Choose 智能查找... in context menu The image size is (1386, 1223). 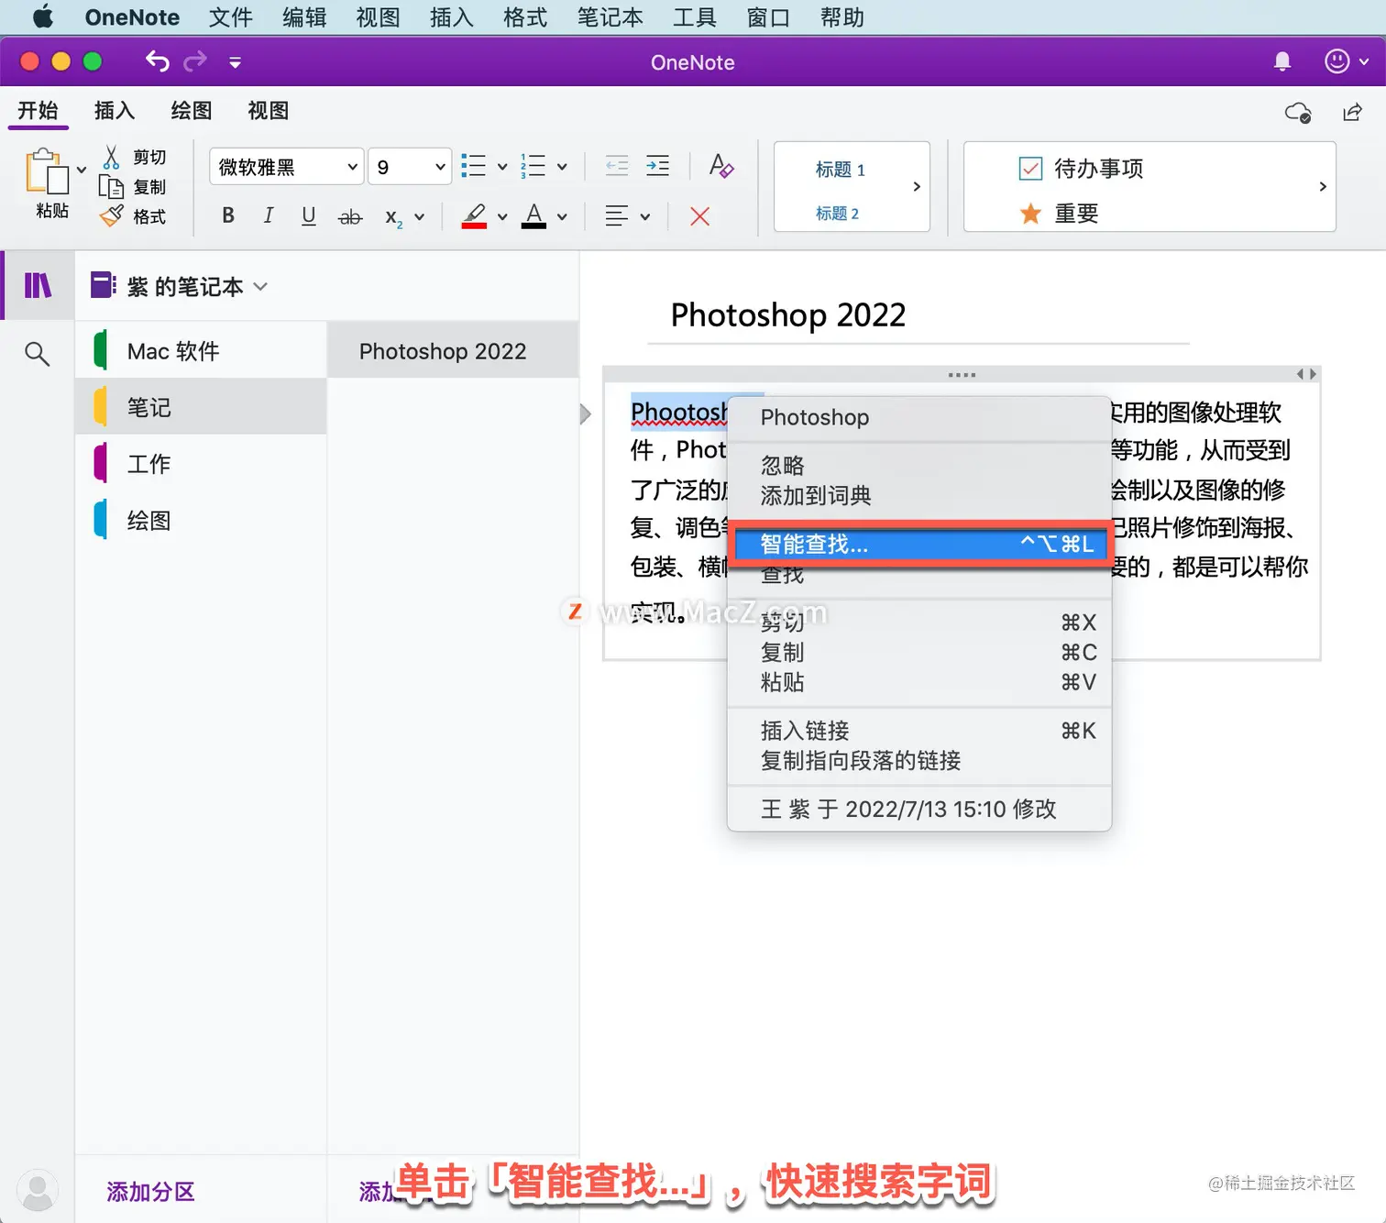click(x=918, y=544)
